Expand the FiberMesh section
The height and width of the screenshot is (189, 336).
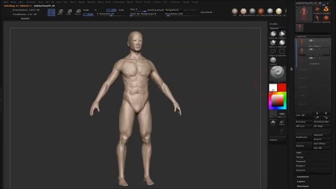pyautogui.click(x=303, y=186)
